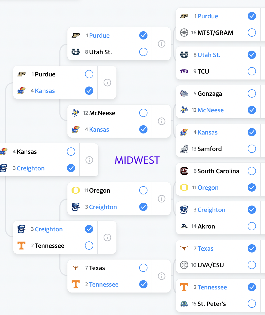The height and width of the screenshot is (315, 265).
Task: Open info icon for Oregon vs Creighton matchup
Action: (161, 199)
